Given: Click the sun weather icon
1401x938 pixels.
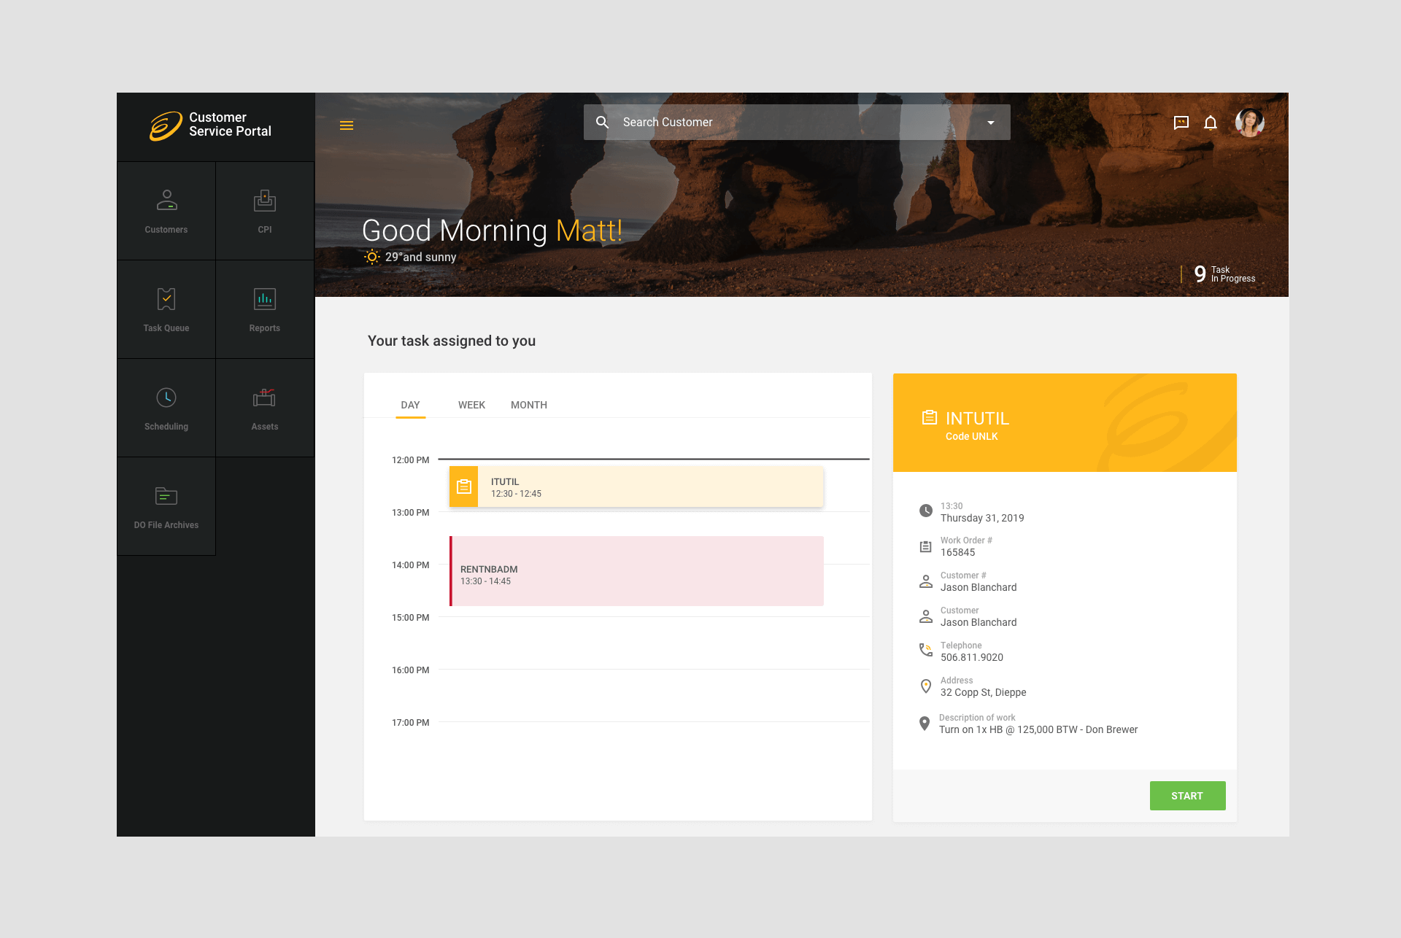Looking at the screenshot, I should (x=372, y=257).
